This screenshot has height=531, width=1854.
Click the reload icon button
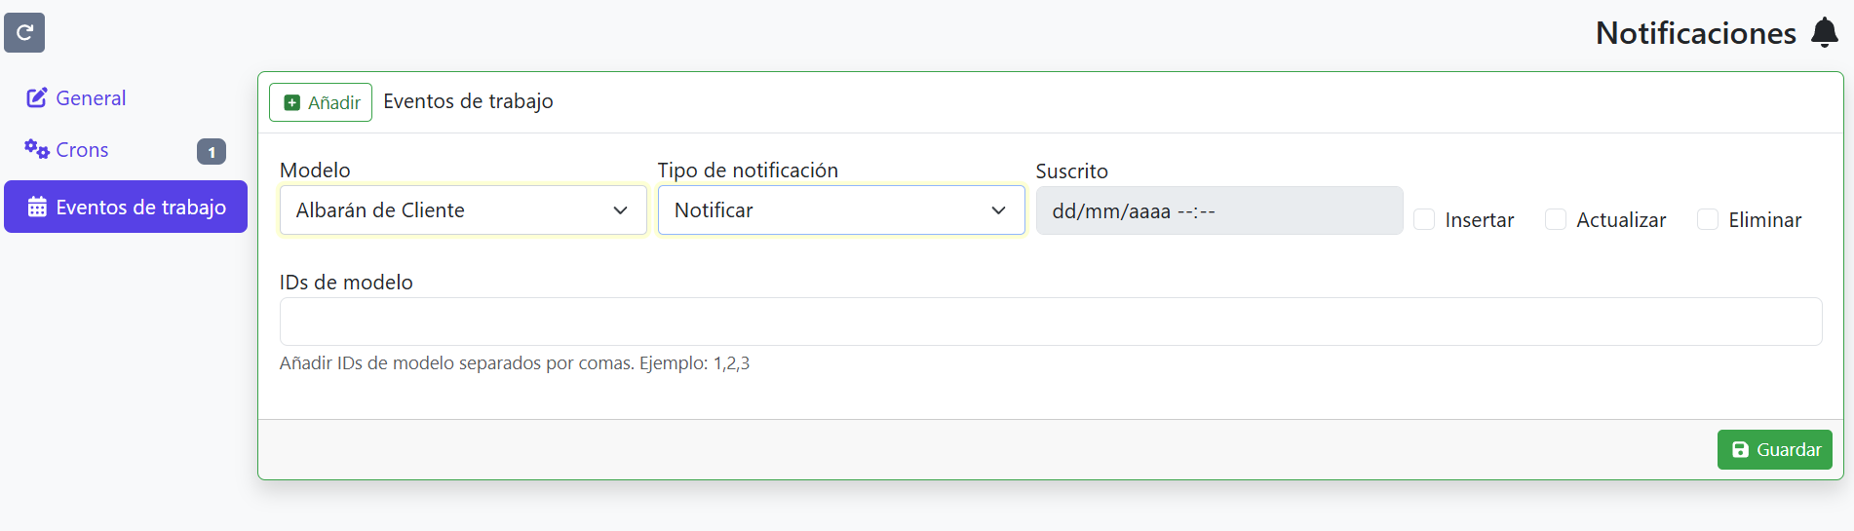point(24,32)
